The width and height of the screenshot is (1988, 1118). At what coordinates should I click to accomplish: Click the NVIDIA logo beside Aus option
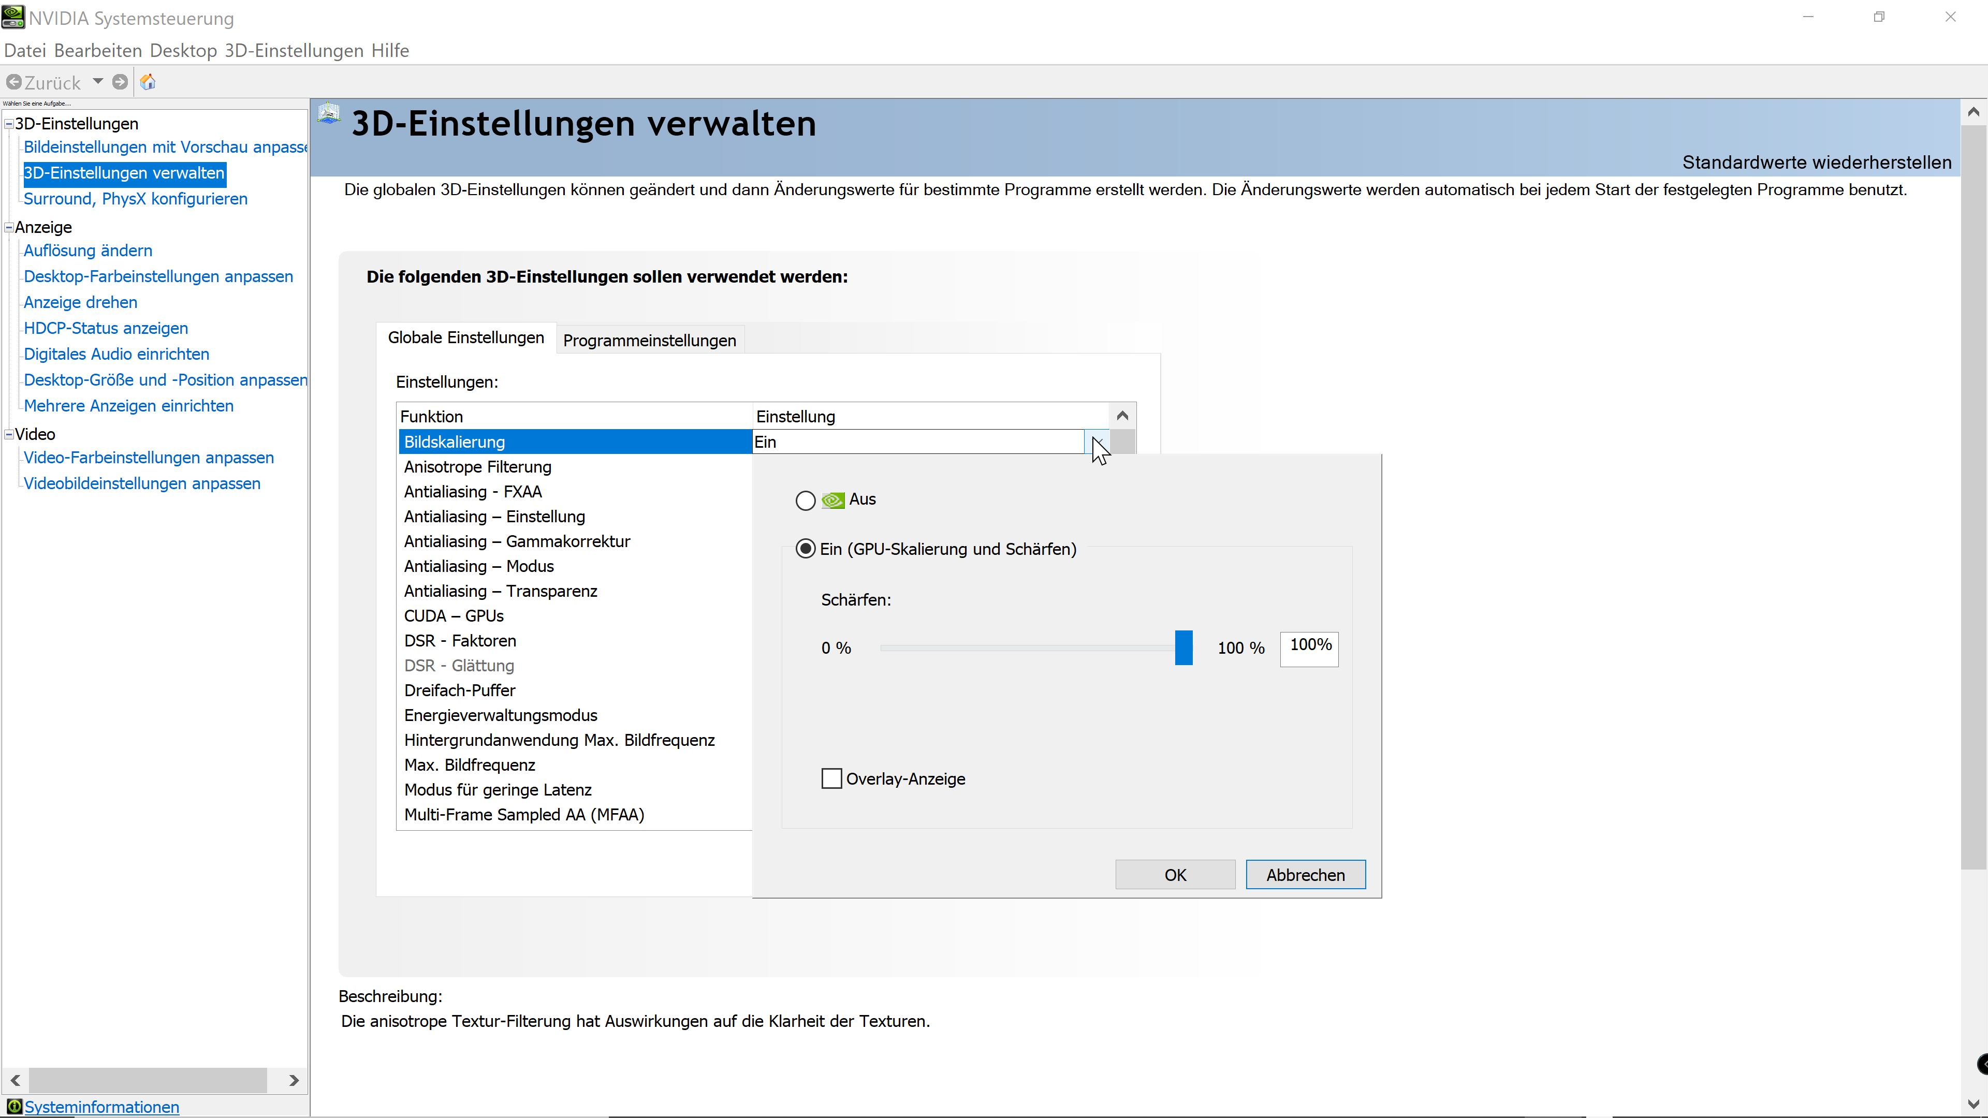click(x=832, y=500)
